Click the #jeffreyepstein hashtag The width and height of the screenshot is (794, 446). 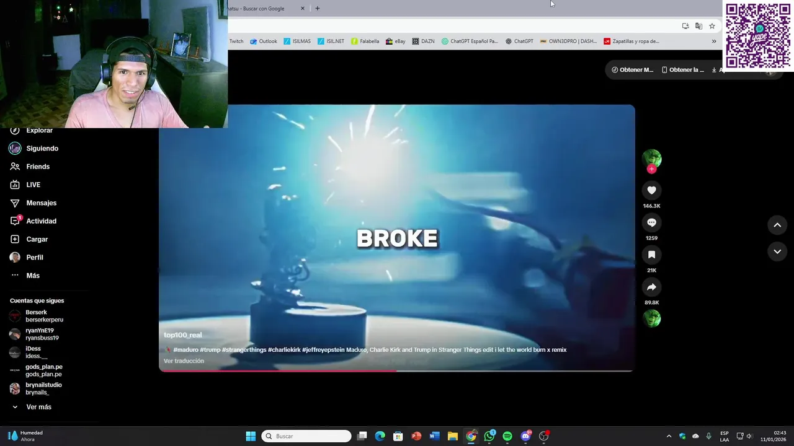[x=323, y=350]
